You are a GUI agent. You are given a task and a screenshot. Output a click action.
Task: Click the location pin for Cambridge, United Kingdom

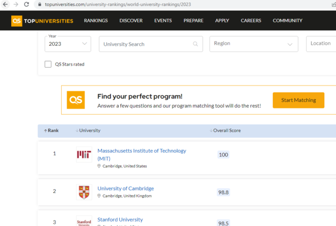click(99, 196)
